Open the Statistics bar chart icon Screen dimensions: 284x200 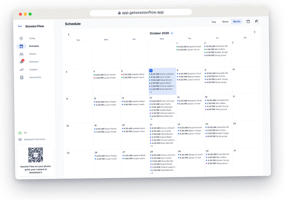tap(22, 62)
